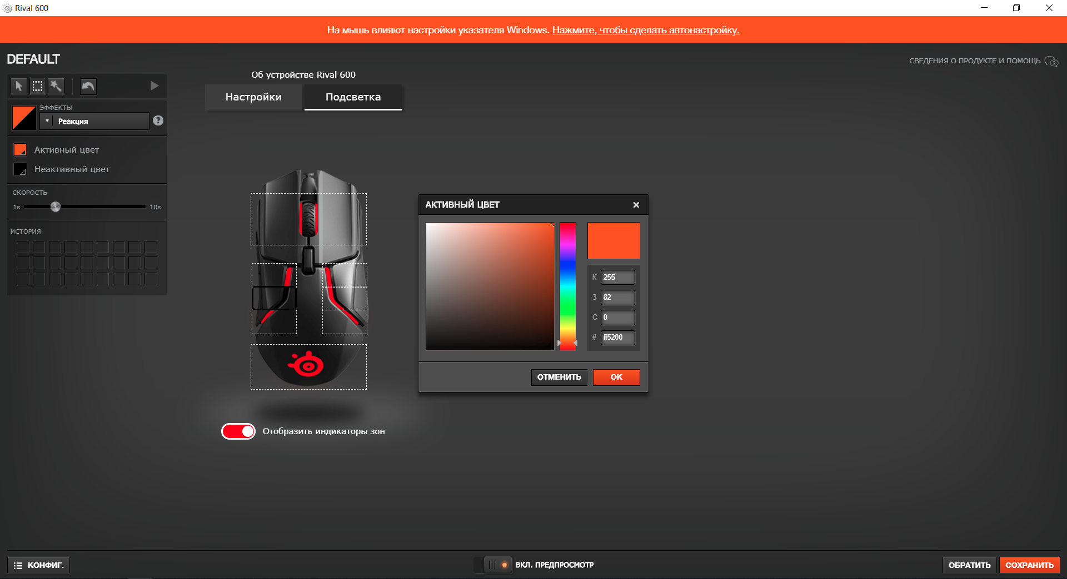Click the undo arrow icon
The width and height of the screenshot is (1067, 579).
point(88,86)
